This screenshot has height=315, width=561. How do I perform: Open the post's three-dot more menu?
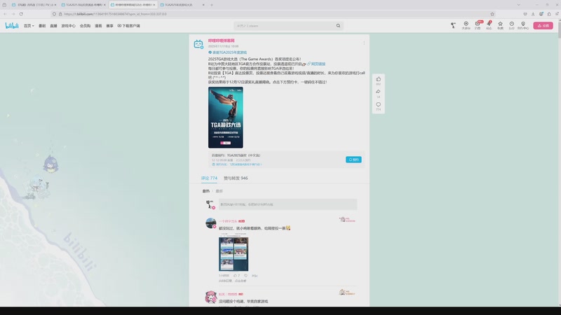click(x=364, y=43)
